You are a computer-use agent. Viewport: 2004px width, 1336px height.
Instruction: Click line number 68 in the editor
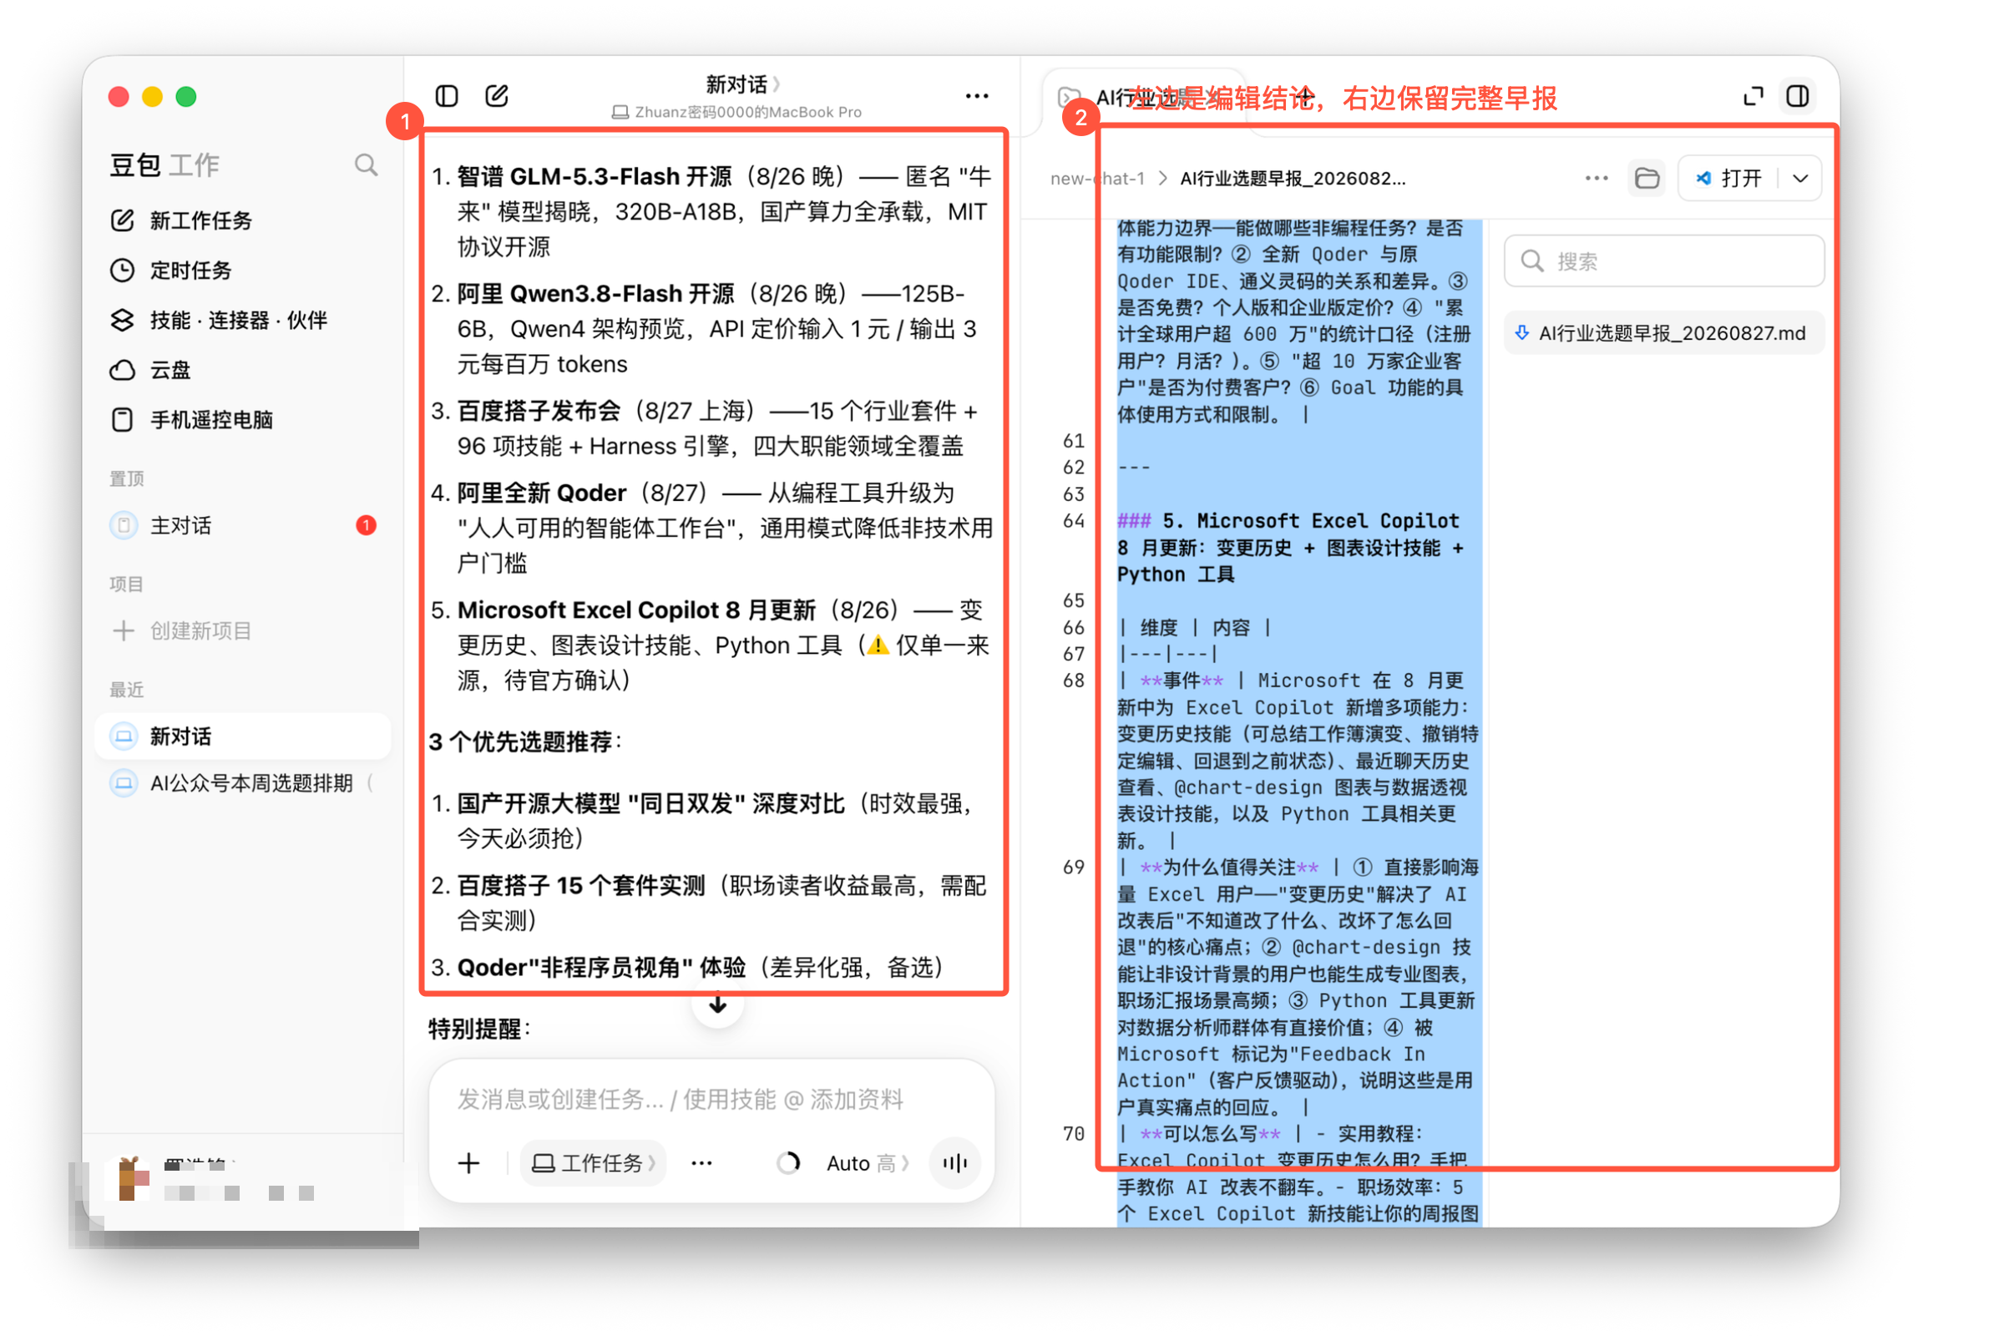tap(1074, 681)
